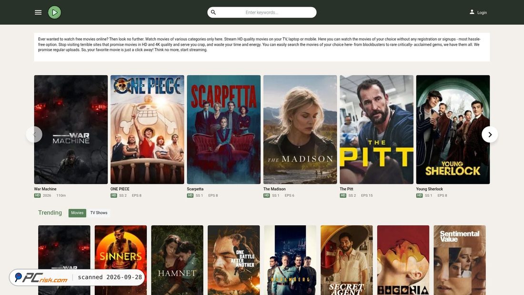Click the Trending section heading
Image resolution: width=524 pixels, height=295 pixels.
(50, 213)
